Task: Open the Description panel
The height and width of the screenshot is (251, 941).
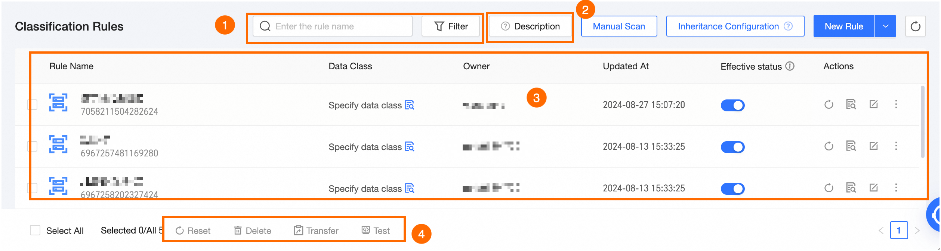Action: click(x=530, y=26)
